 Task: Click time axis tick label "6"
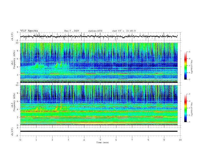point(116,140)
